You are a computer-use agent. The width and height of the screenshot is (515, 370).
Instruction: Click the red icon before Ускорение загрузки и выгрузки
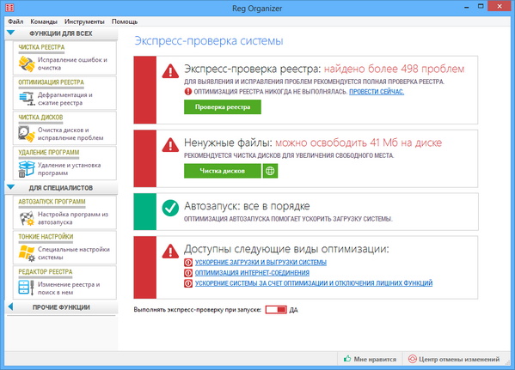[x=188, y=263]
